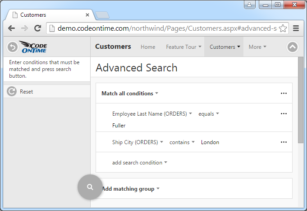Open more options for Match all conditions

(x=284, y=94)
